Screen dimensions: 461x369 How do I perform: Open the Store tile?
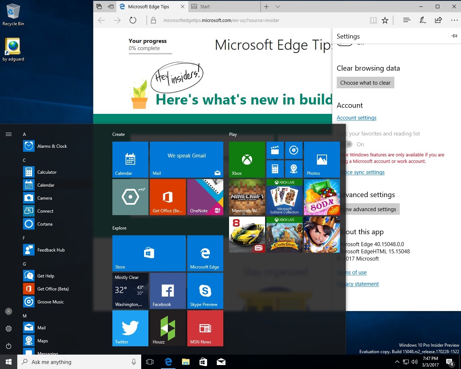coord(149,253)
